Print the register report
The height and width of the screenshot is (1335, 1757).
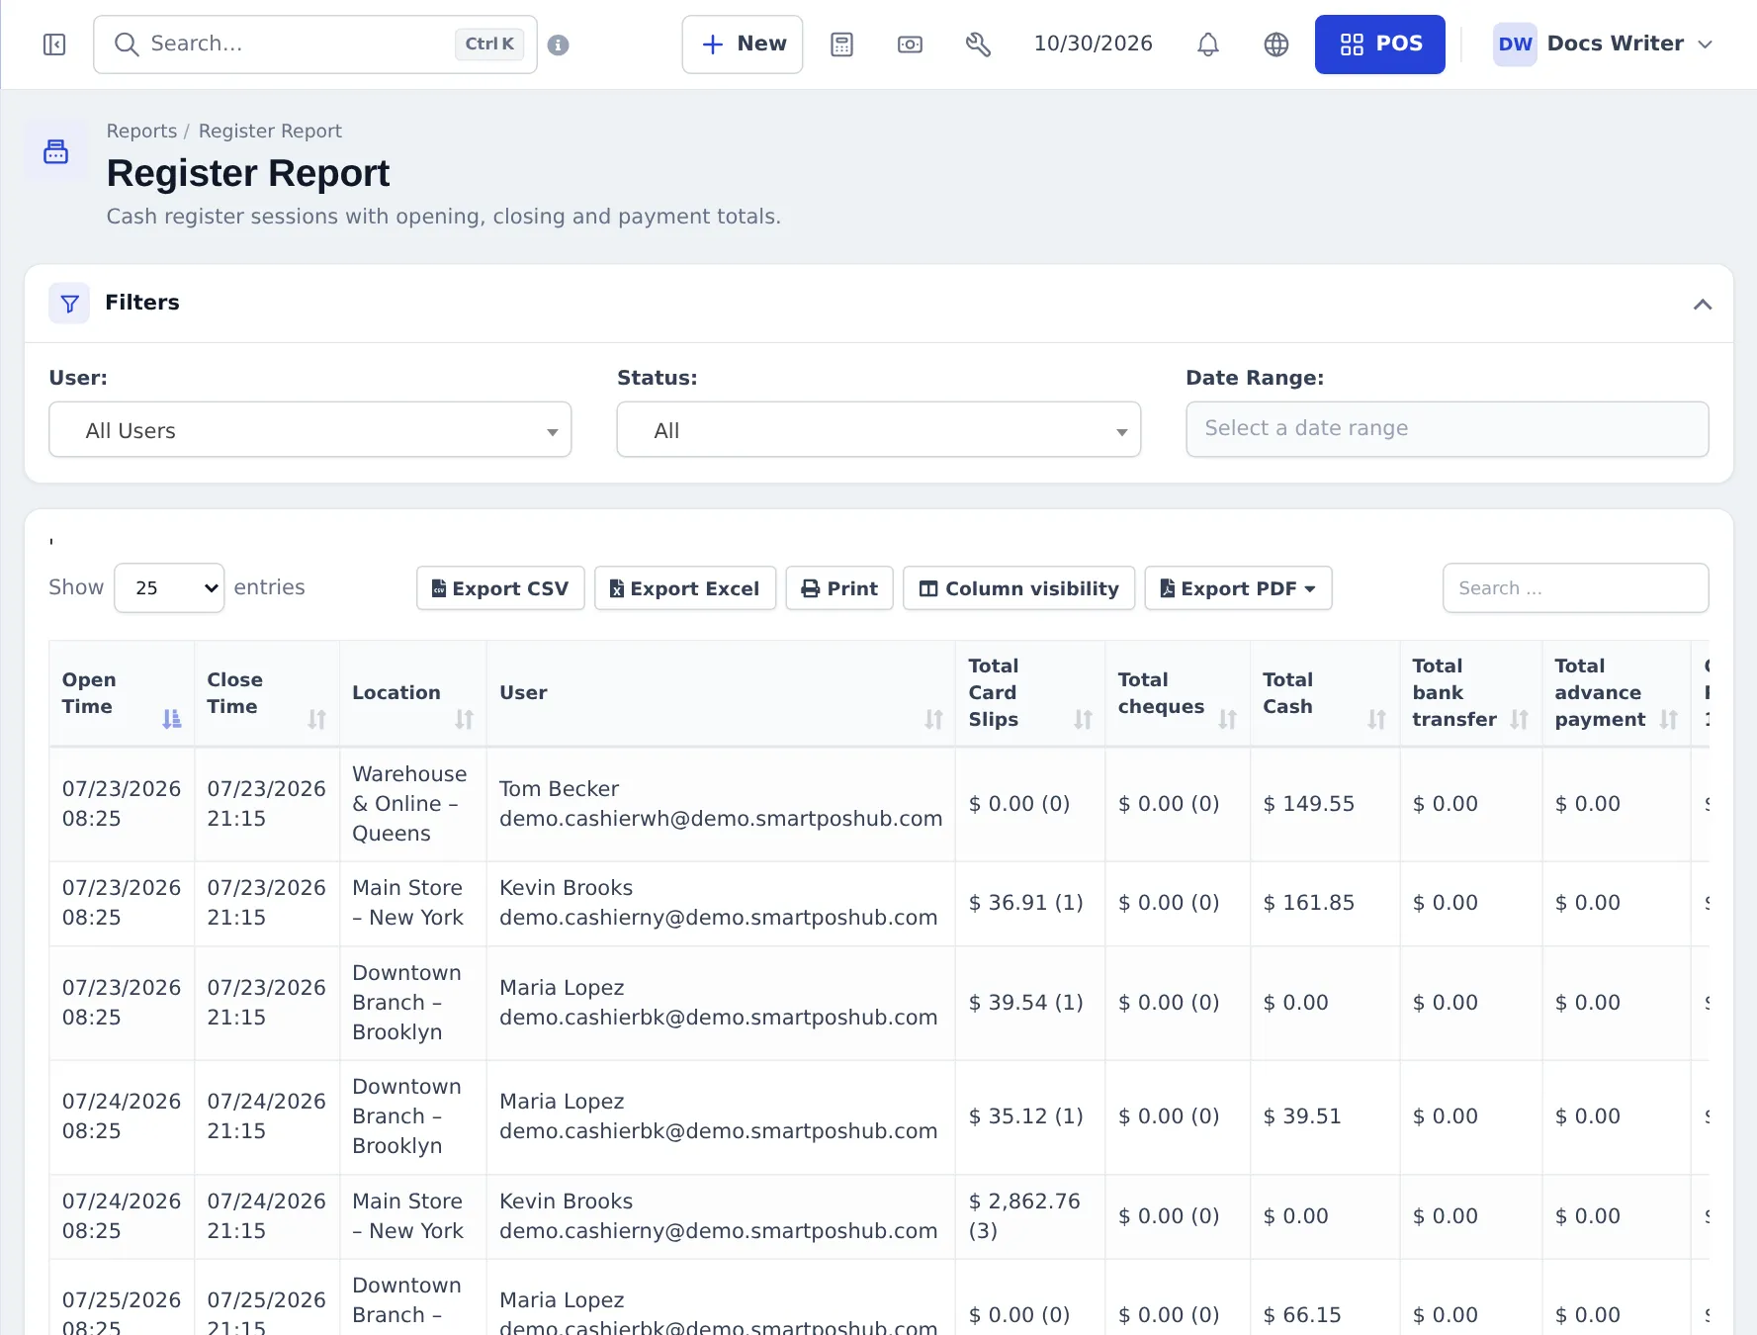[839, 588]
